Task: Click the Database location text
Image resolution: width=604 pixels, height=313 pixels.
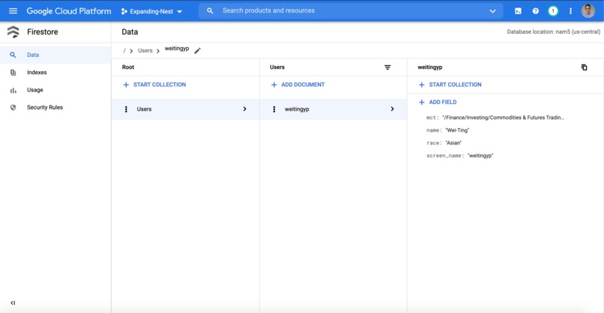Action: tap(553, 32)
